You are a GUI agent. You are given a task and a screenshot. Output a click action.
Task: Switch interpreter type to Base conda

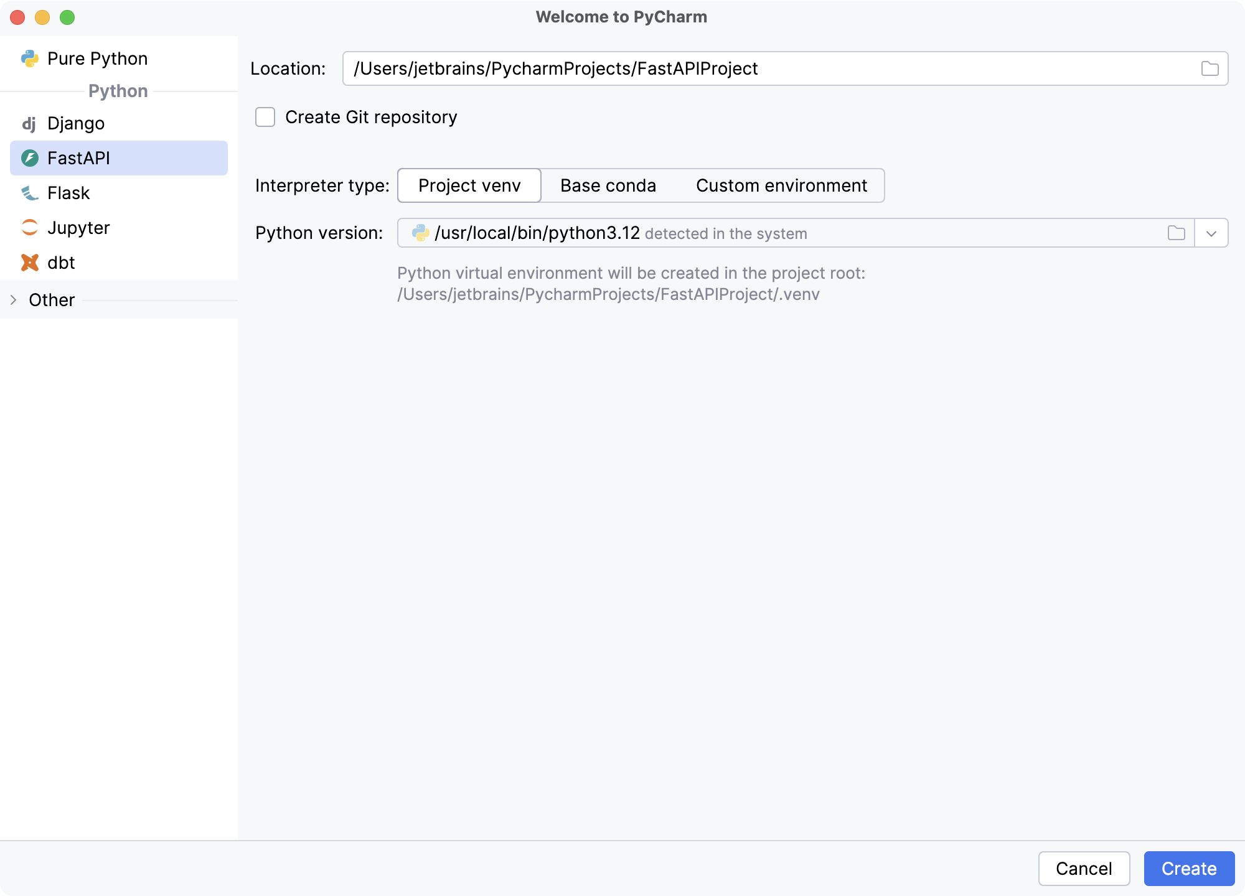608,185
